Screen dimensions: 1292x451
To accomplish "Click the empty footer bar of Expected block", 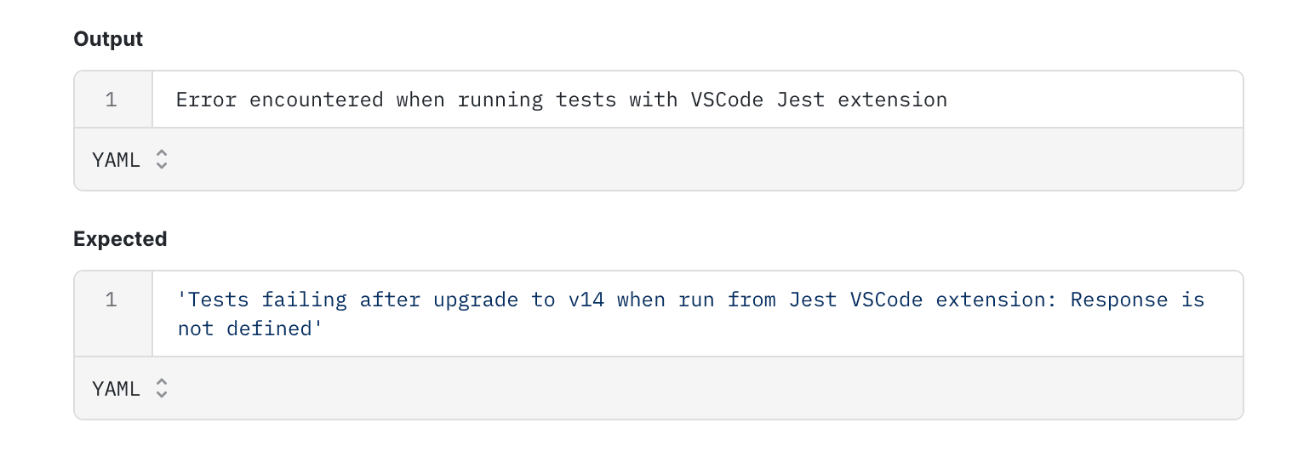I will click(706, 389).
